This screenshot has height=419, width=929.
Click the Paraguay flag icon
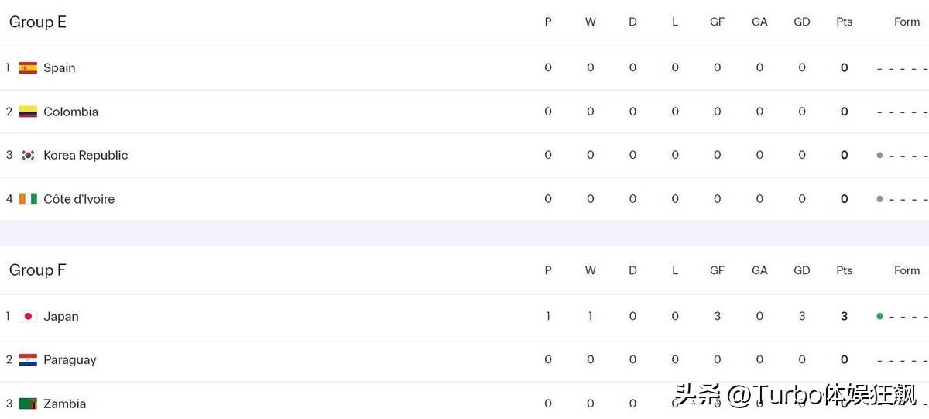pyautogui.click(x=28, y=359)
